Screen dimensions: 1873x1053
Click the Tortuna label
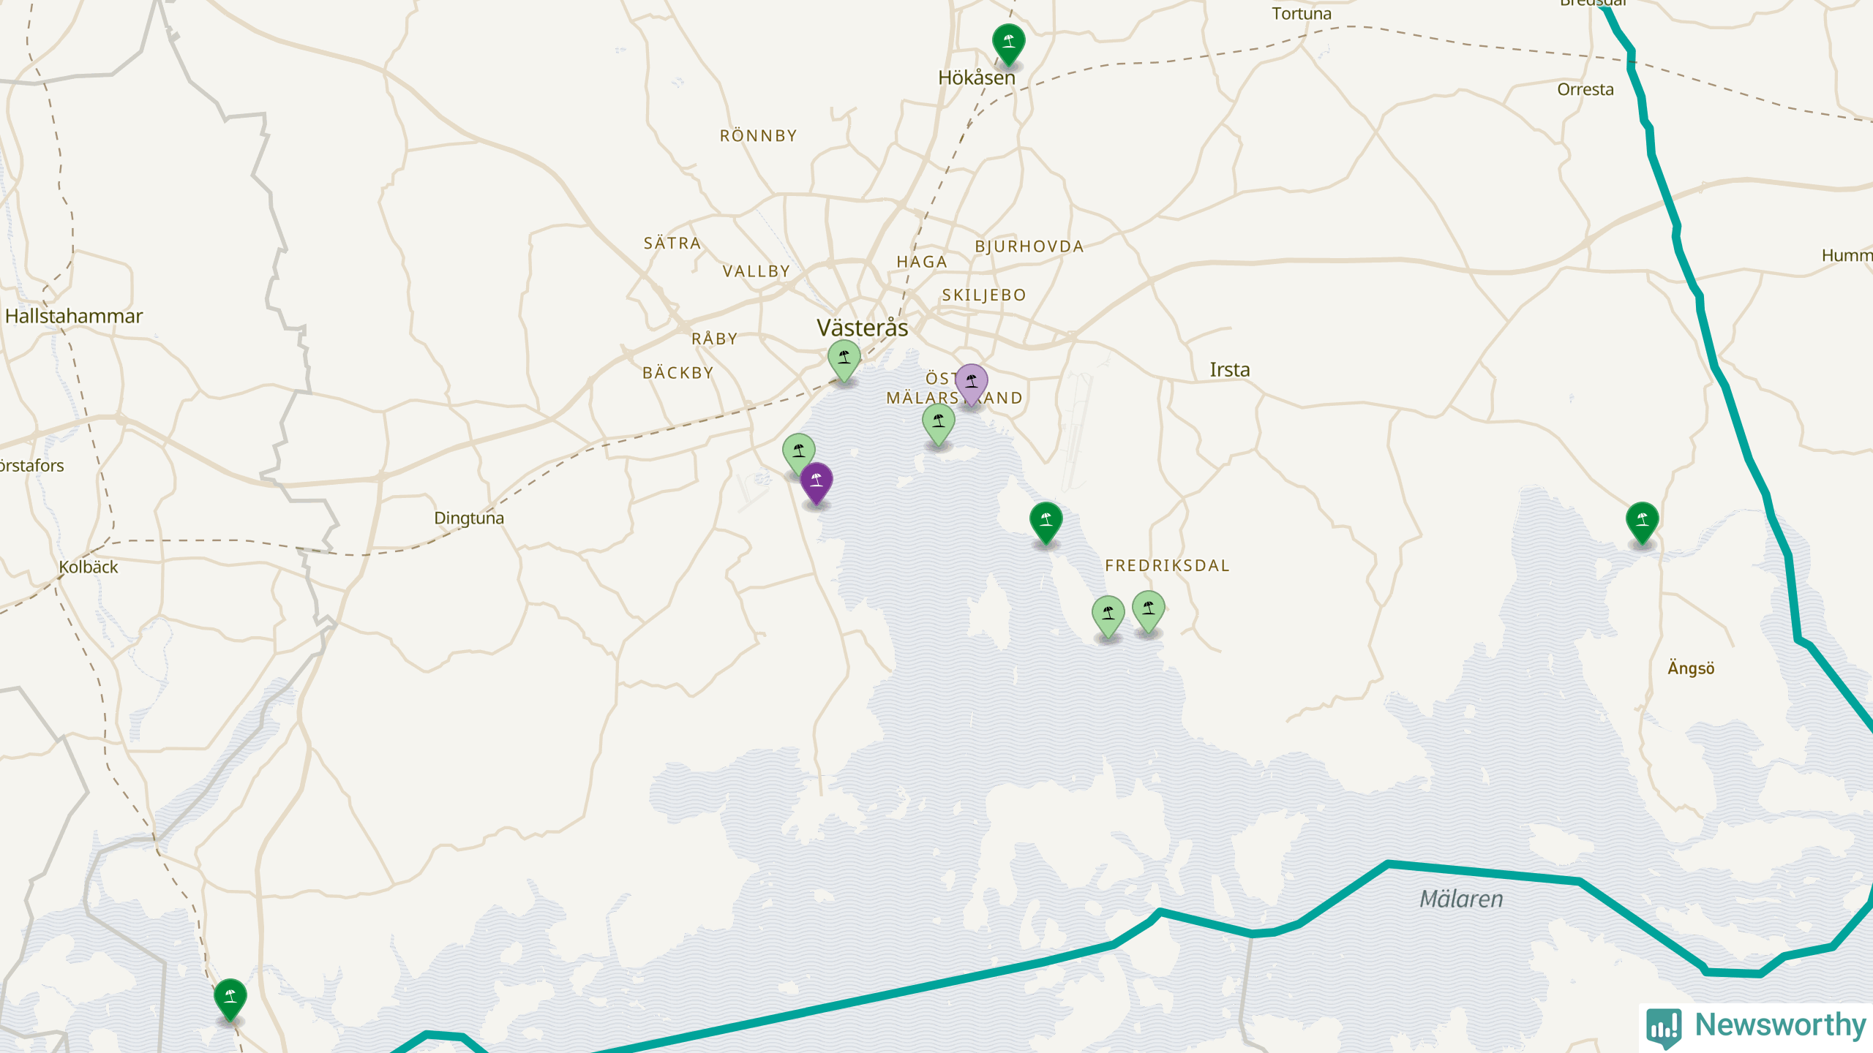[1302, 14]
